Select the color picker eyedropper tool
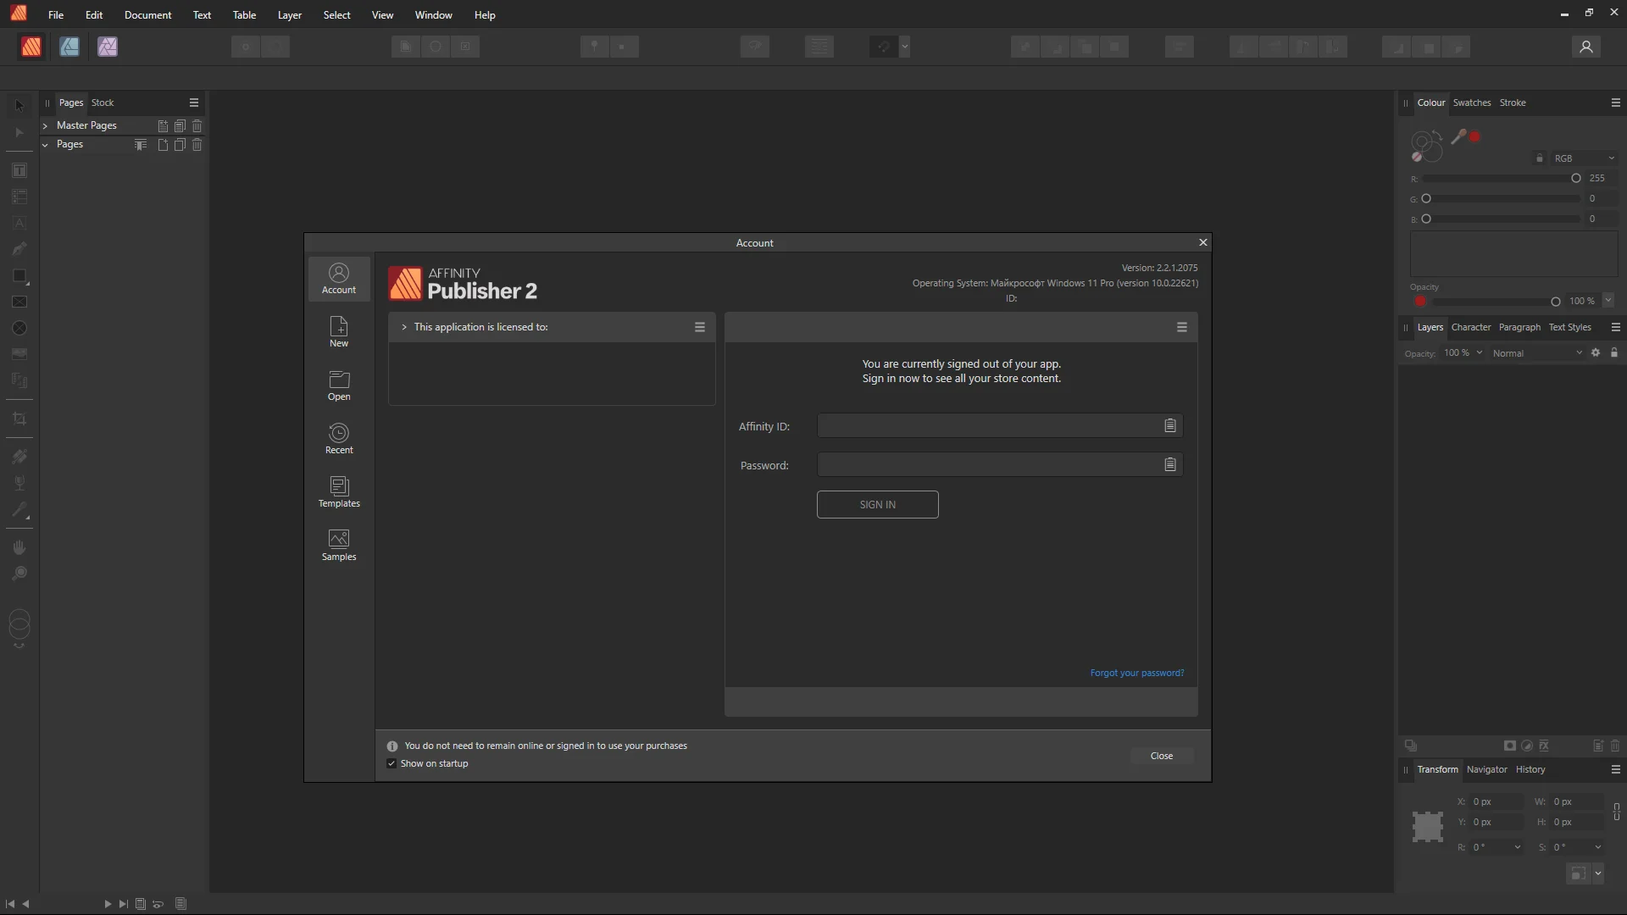Image resolution: width=1627 pixels, height=915 pixels. [1458, 136]
